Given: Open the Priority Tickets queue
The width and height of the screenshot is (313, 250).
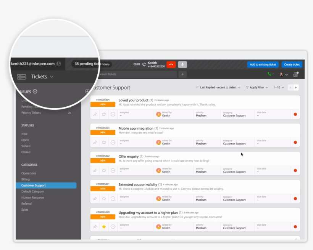Looking at the screenshot, I should coord(31,113).
